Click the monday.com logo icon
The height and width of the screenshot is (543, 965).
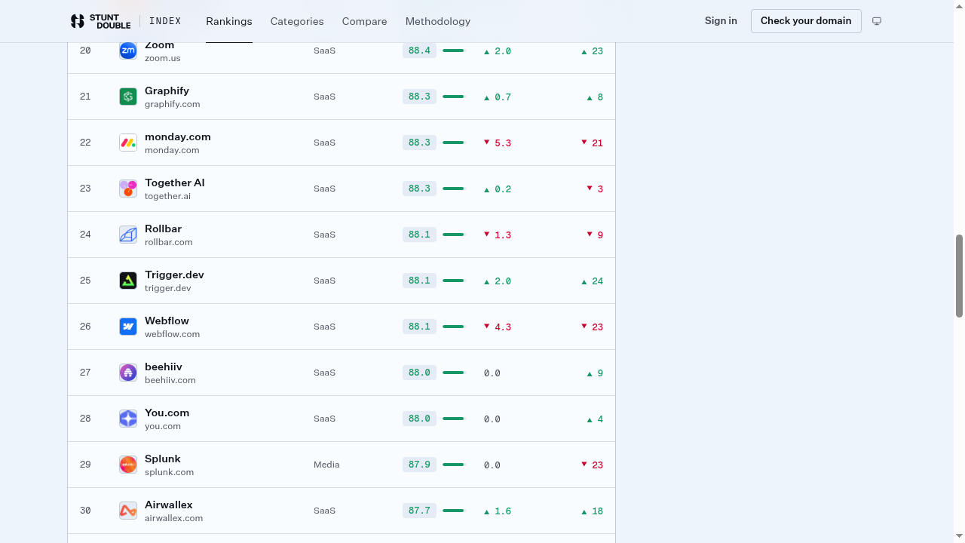pos(128,143)
